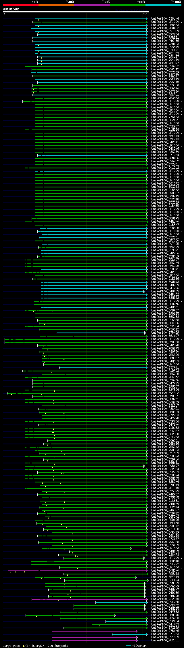
Task: Select the UniRef100_O16368 label
Action: point(165,320)
